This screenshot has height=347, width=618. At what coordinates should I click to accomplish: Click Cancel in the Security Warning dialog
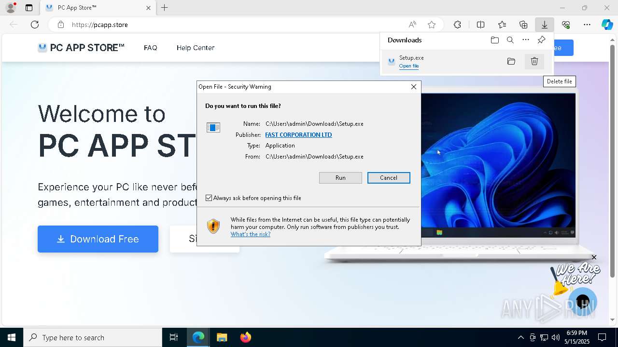[x=389, y=178]
